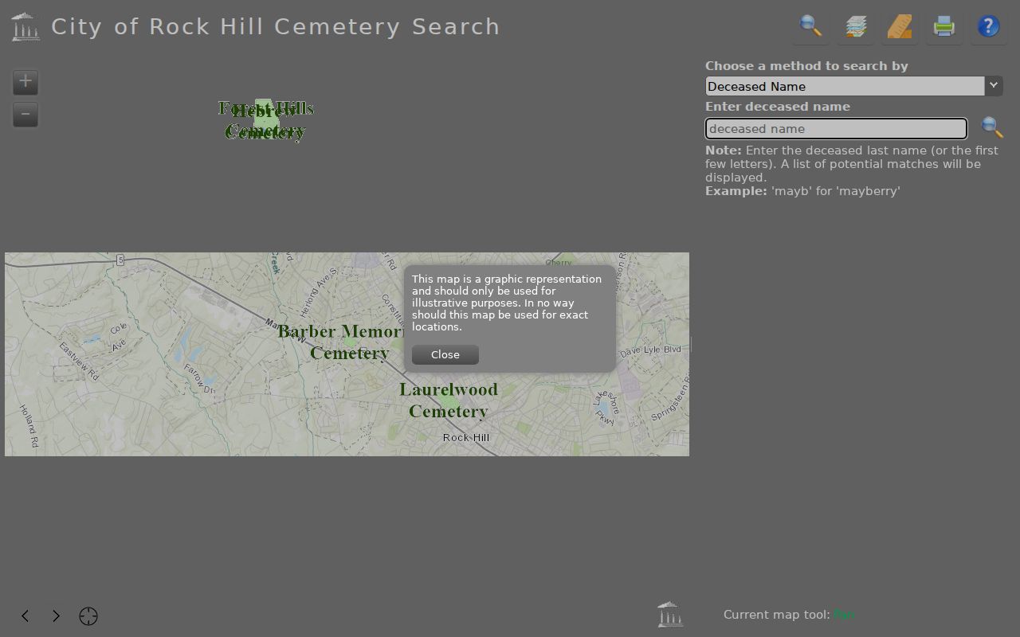The width and height of the screenshot is (1020, 637).
Task: Focus the deceased name input field
Action: pyautogui.click(x=836, y=128)
